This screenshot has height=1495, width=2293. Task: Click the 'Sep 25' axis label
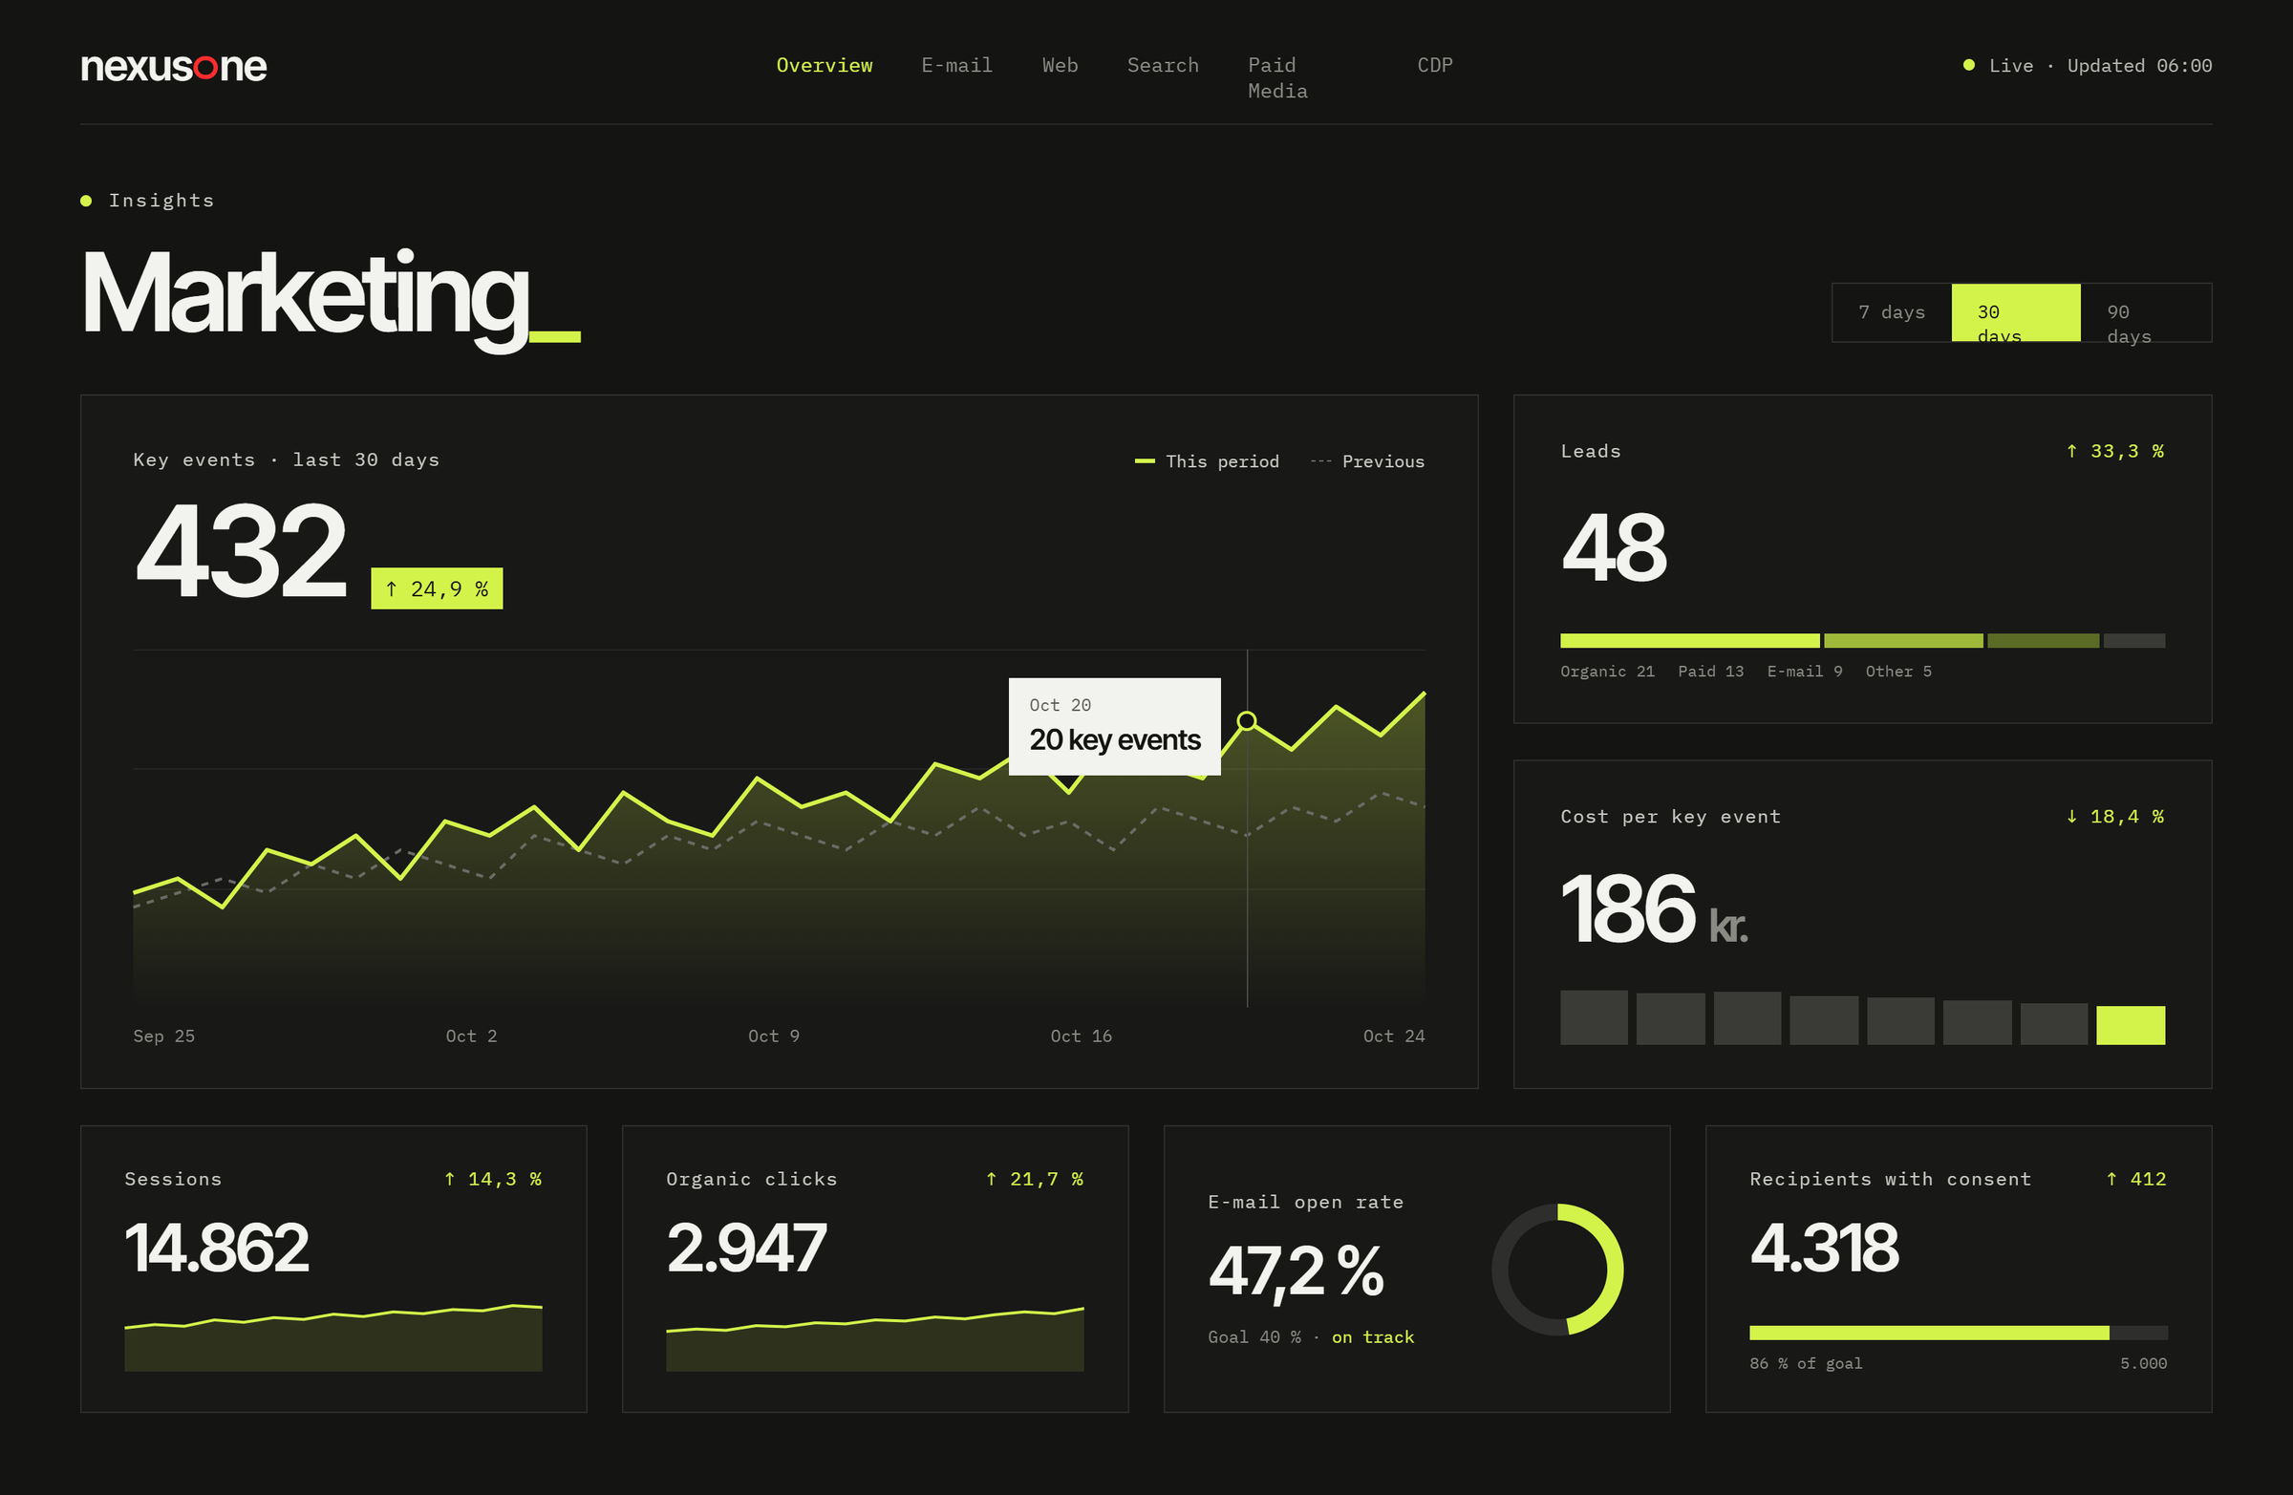click(x=163, y=1036)
